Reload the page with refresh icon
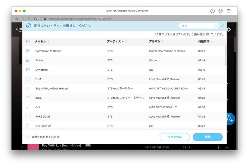Viewport: 249px width, 166px height. [35, 19]
